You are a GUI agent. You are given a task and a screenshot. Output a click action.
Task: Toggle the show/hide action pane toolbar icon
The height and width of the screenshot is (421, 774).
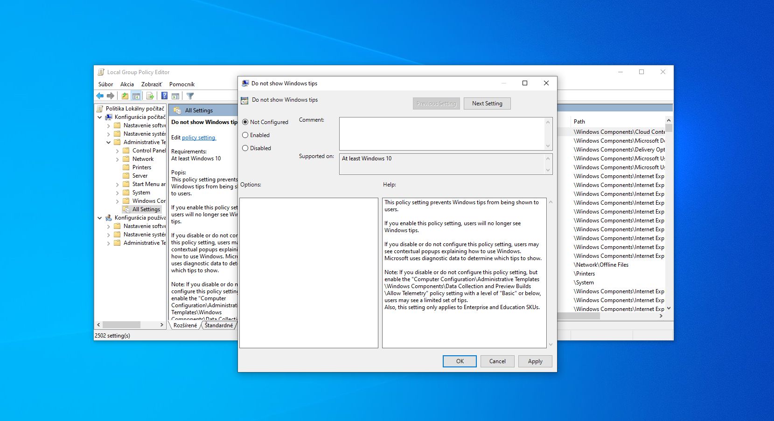click(175, 96)
